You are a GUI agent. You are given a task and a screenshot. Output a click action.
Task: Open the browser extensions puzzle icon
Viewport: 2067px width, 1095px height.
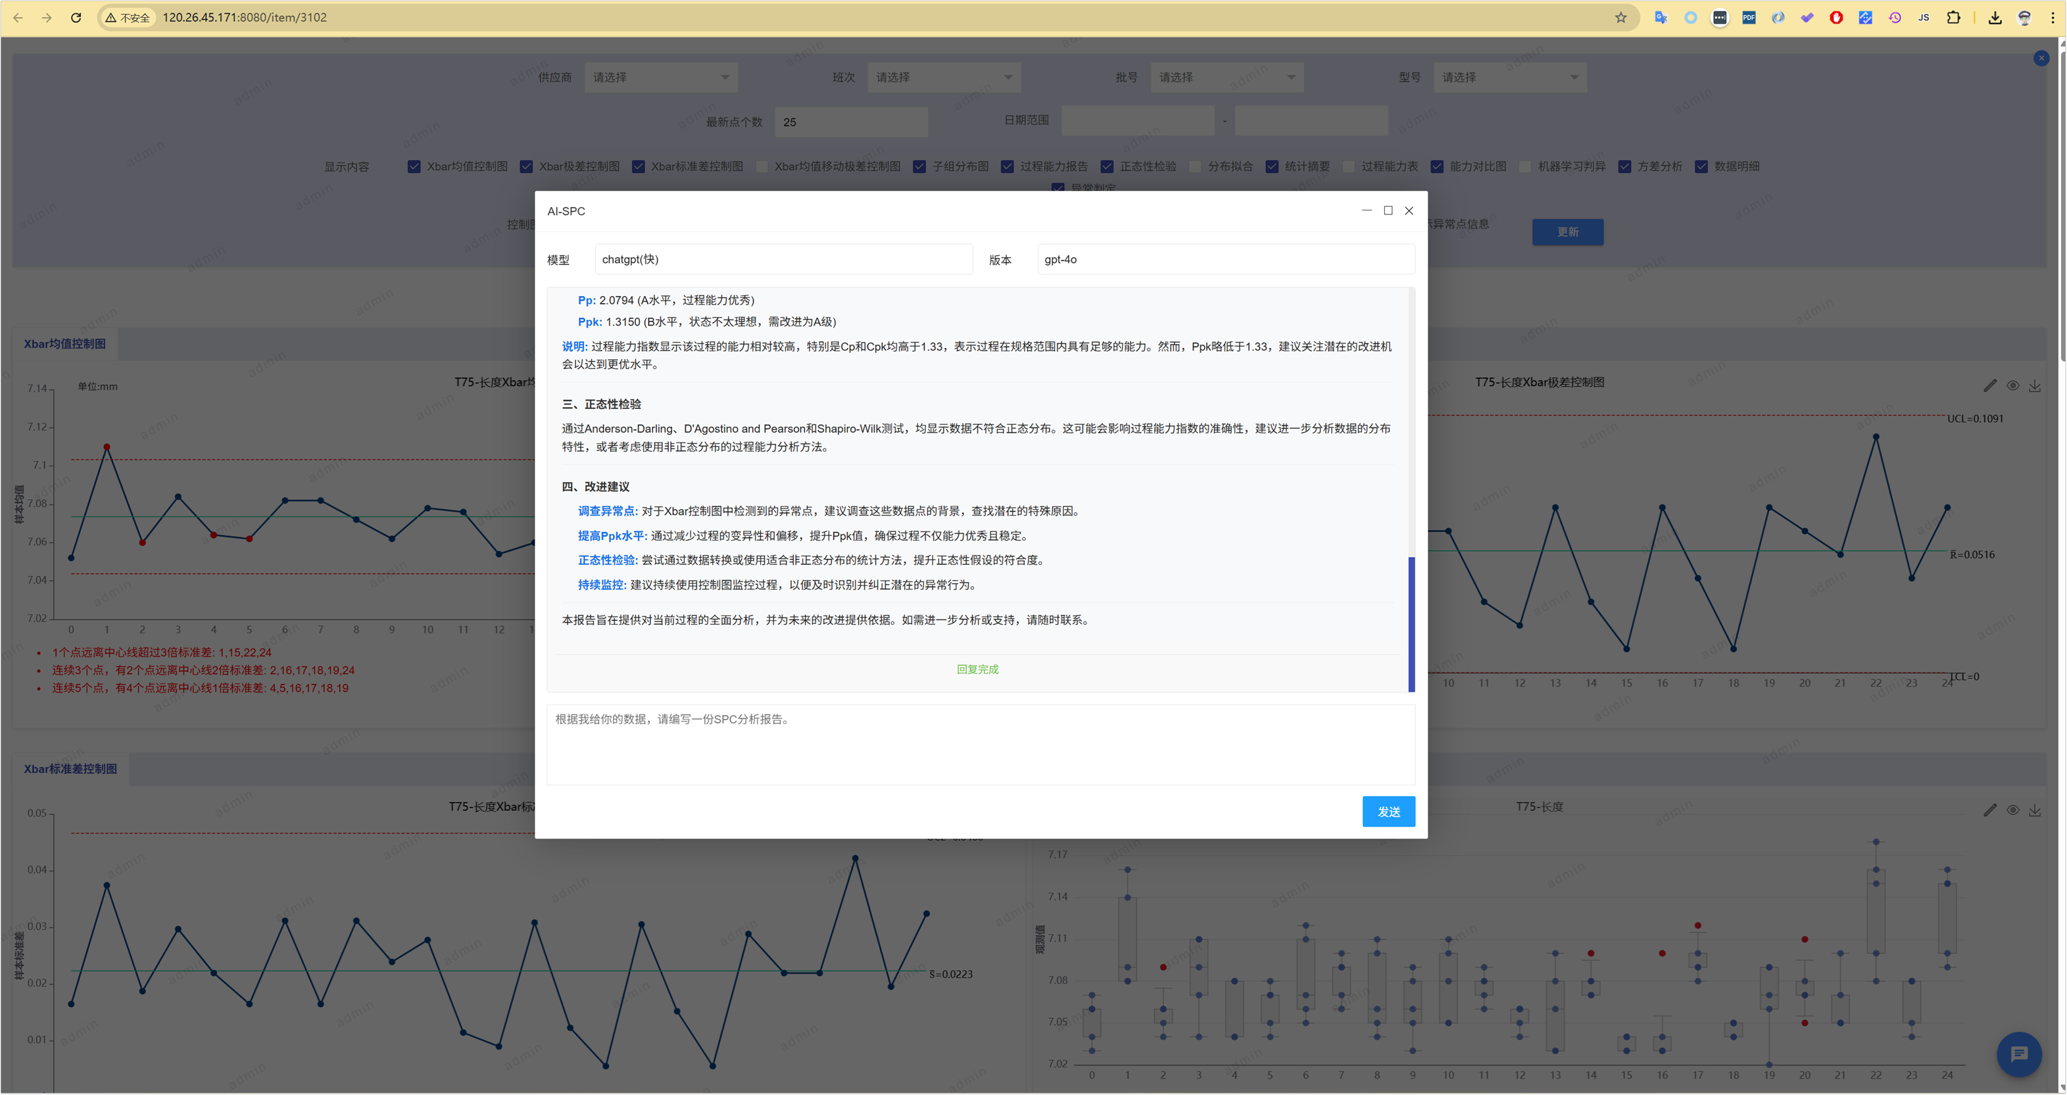tap(1953, 18)
